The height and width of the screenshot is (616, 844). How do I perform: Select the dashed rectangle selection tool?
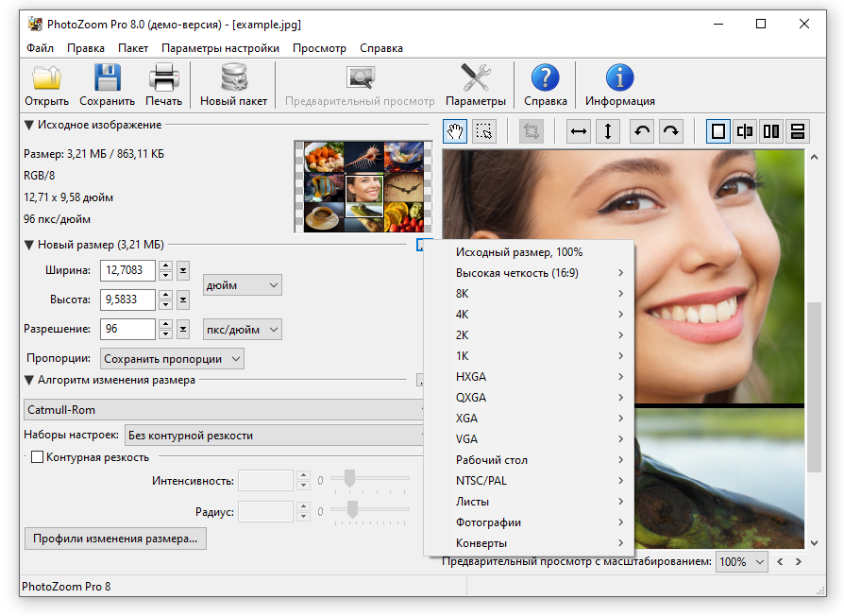coord(484,131)
